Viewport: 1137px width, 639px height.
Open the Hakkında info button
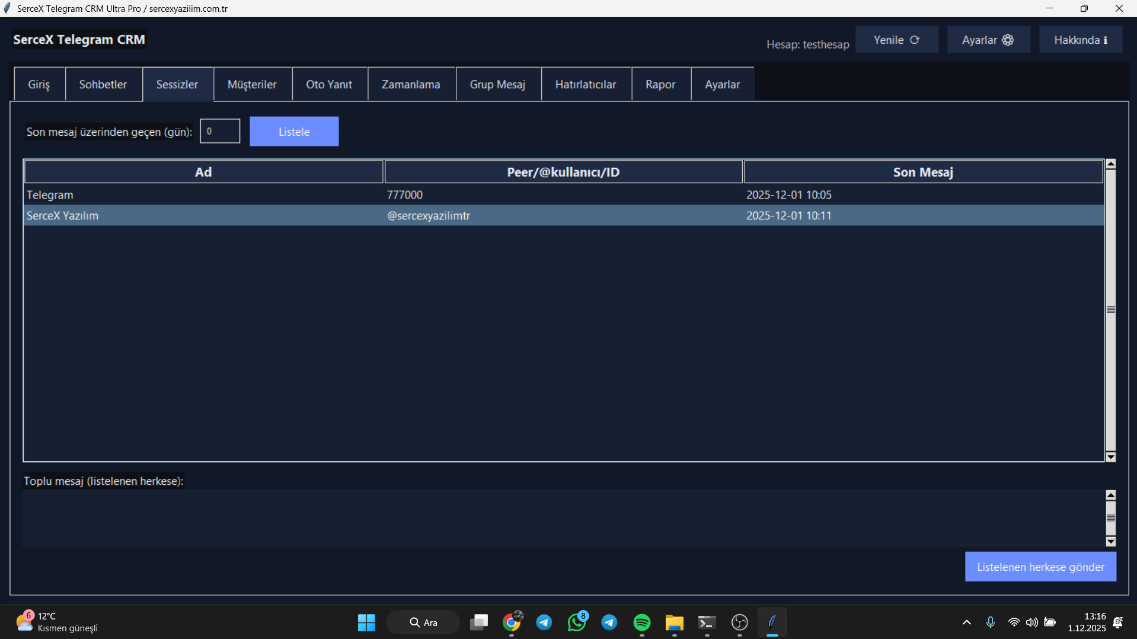[1080, 40]
